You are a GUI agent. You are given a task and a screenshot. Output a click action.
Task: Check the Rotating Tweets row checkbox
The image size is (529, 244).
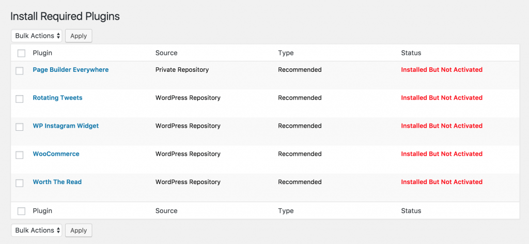(20, 99)
